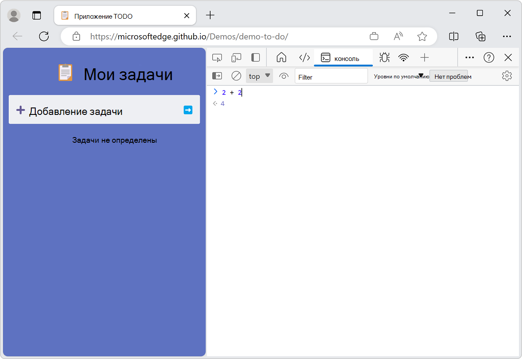Click the console Filter field
Image resolution: width=522 pixels, height=359 pixels.
331,77
